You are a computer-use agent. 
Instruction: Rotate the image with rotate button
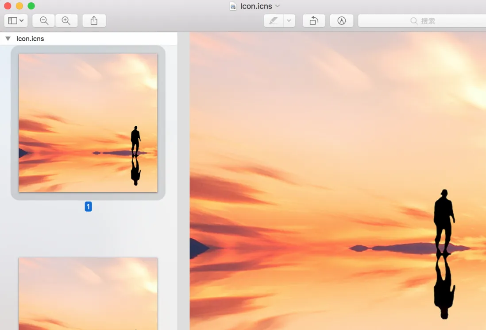[314, 21]
